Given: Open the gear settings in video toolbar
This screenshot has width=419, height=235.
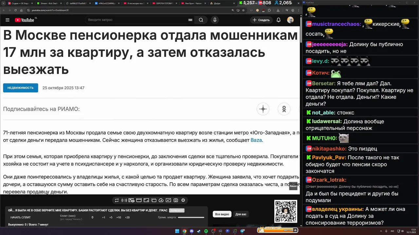Looking at the screenshot, I should (x=183, y=200).
